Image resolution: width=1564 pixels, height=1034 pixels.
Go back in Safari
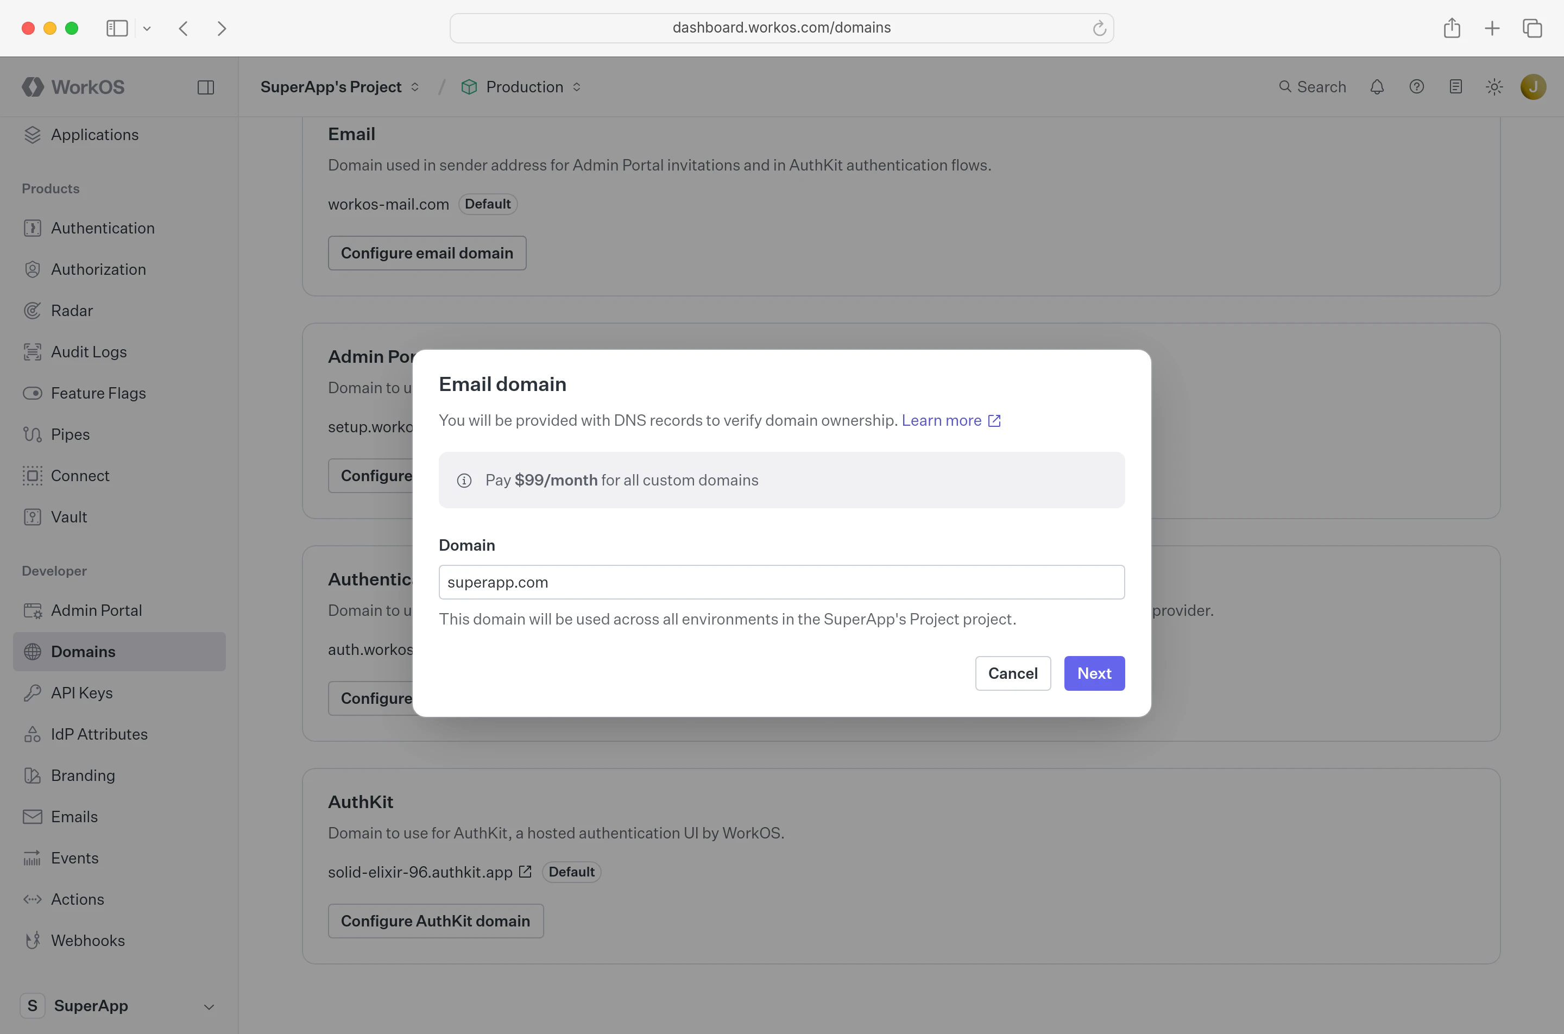point(184,28)
